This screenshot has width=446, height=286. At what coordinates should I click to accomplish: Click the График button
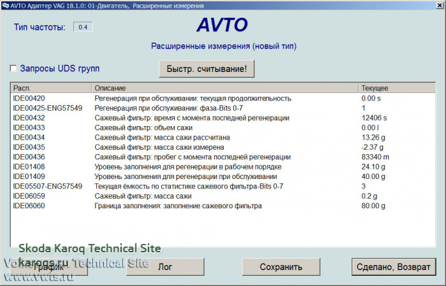pyautogui.click(x=48, y=267)
